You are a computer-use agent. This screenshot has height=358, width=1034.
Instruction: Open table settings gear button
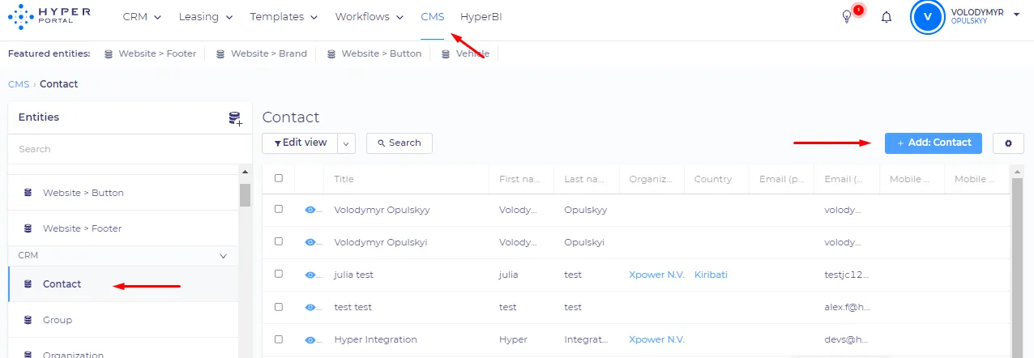click(x=1008, y=143)
